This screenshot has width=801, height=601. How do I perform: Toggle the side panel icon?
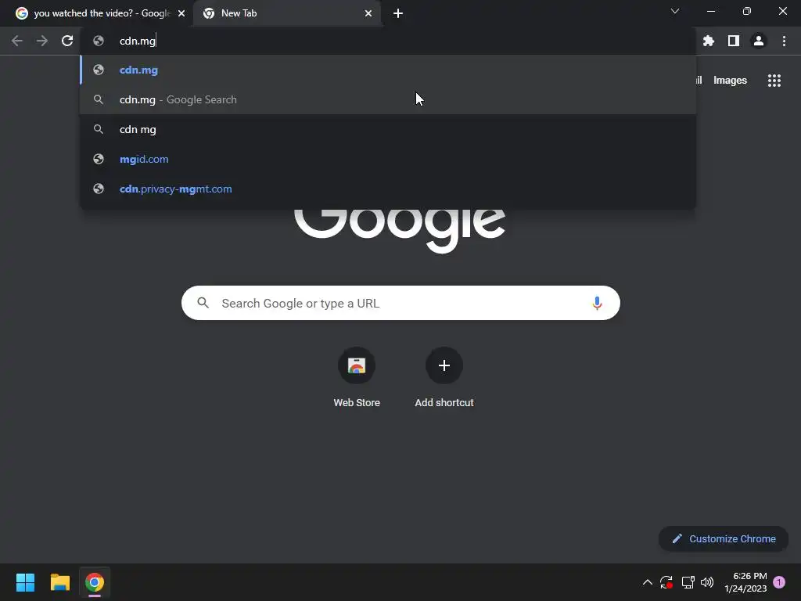click(734, 41)
